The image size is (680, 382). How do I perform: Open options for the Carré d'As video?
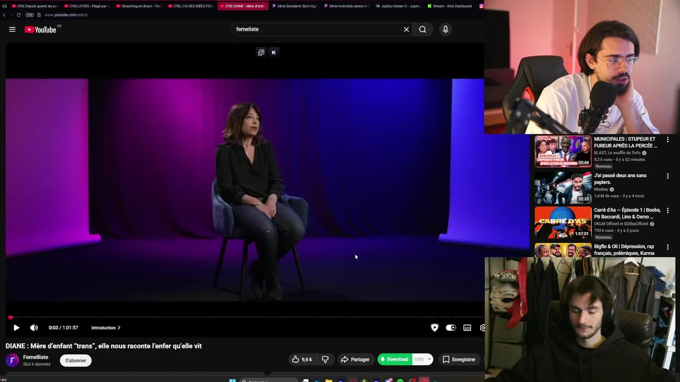(668, 211)
